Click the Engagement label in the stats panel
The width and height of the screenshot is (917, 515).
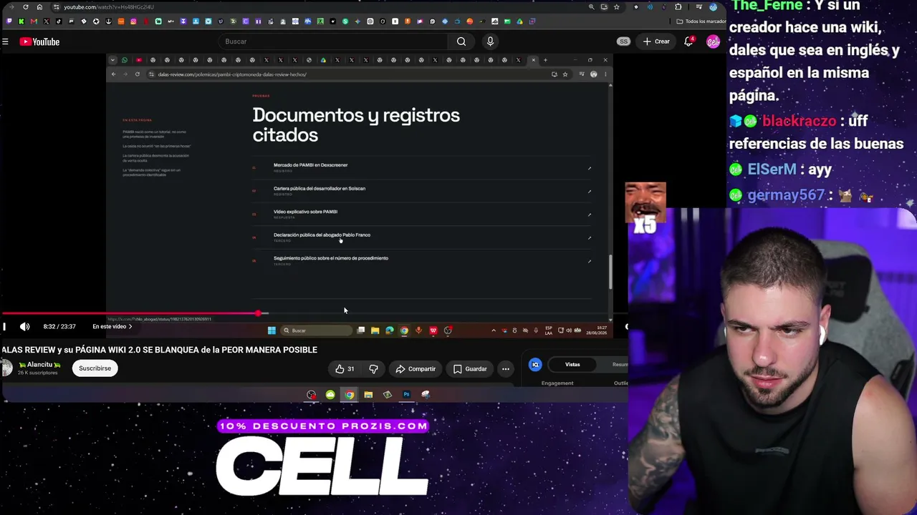tap(557, 383)
